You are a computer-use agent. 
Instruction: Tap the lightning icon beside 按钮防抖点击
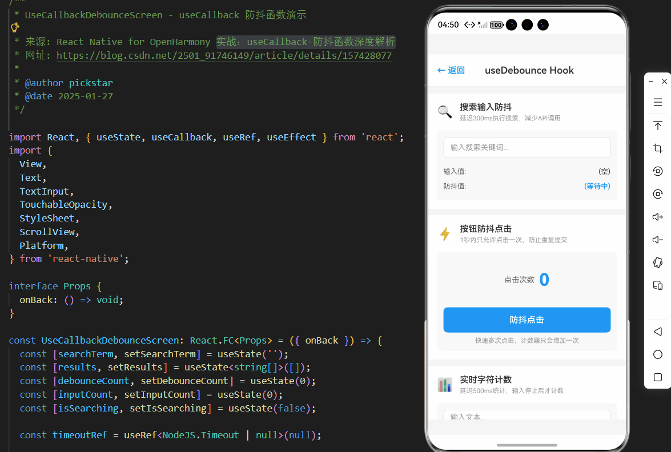pos(445,234)
